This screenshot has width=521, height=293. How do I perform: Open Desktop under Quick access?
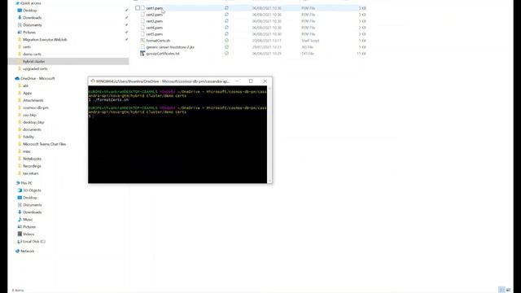click(x=30, y=11)
